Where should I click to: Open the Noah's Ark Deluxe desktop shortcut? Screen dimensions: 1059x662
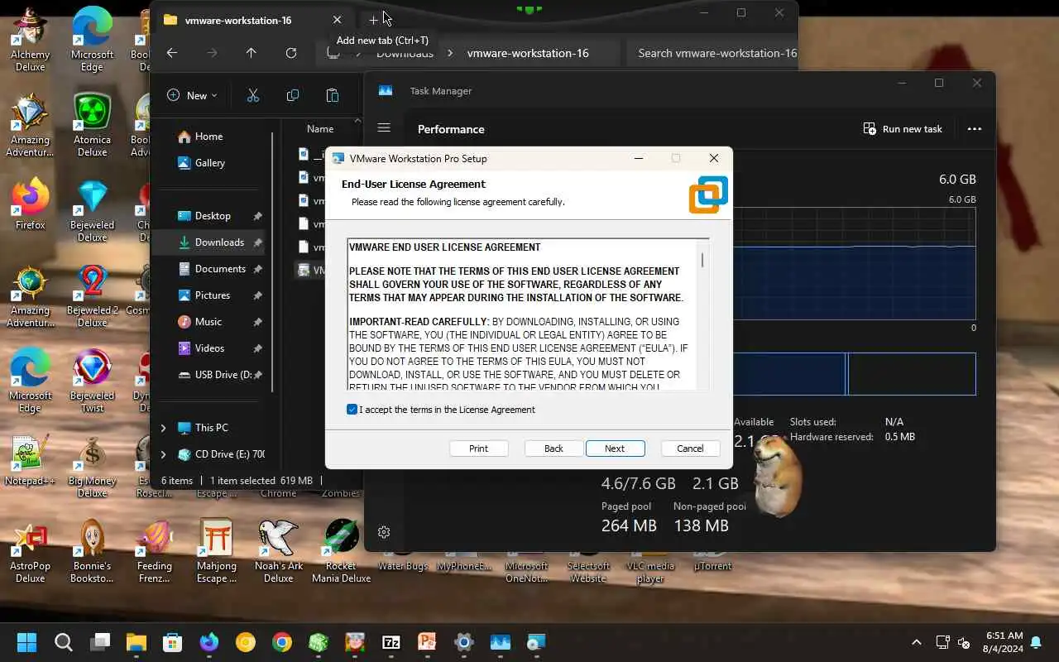tap(278, 551)
